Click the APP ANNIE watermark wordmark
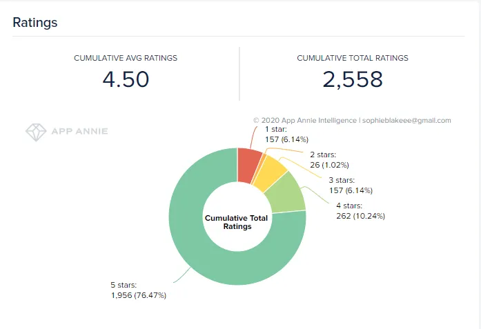The width and height of the screenshot is (481, 329). (79, 132)
